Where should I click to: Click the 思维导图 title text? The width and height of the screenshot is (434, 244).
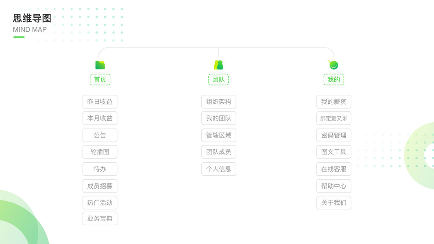32,18
